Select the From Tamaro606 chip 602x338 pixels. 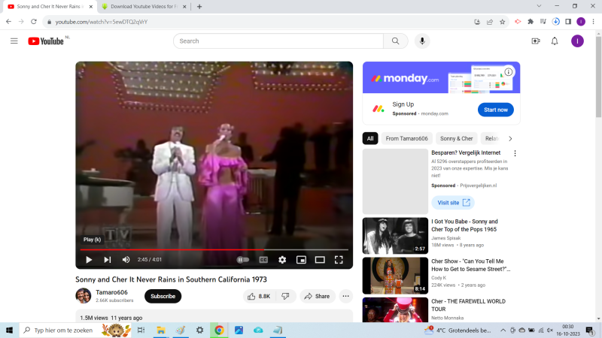tap(406, 138)
